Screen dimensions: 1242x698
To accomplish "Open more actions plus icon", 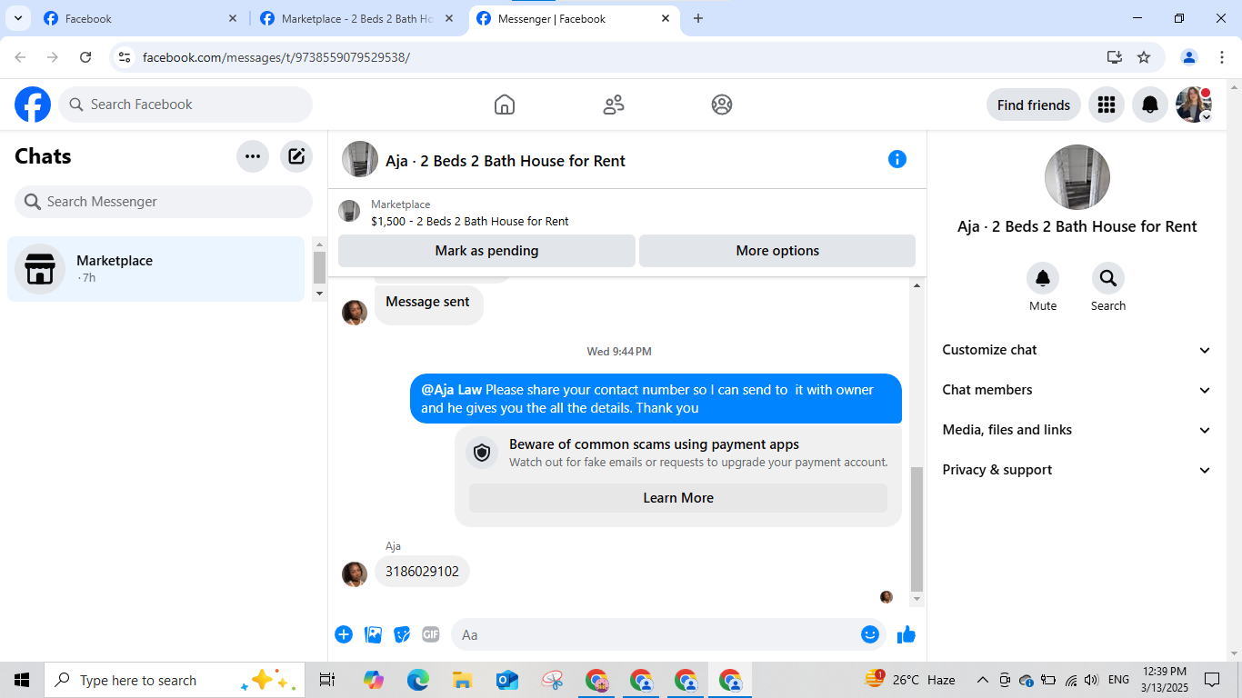I will point(344,634).
